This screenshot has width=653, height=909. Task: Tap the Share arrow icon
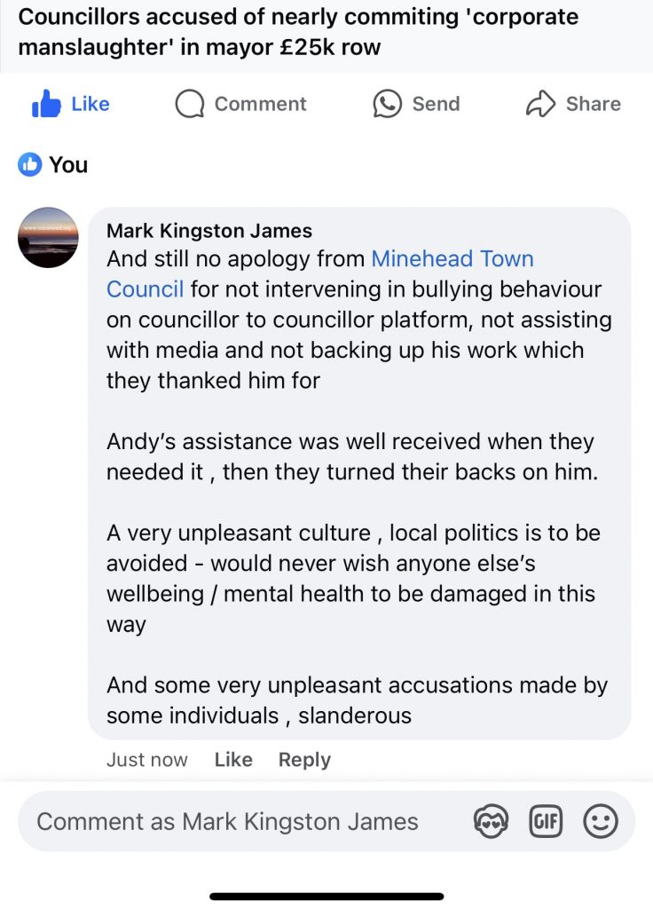(540, 105)
